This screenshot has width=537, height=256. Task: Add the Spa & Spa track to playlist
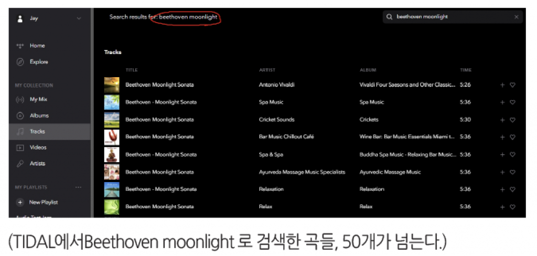(x=502, y=155)
